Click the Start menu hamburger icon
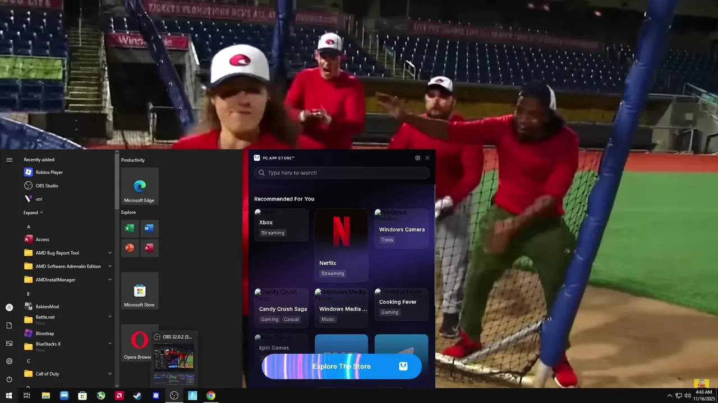This screenshot has height=403, width=718. point(9,160)
